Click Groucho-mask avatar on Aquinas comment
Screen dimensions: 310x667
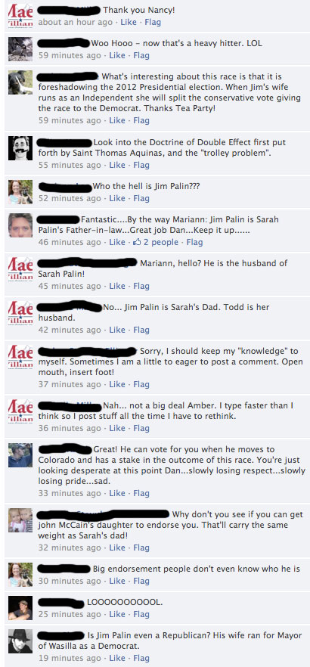click(20, 148)
